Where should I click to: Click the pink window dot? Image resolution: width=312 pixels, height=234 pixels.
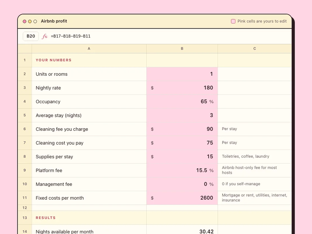click(x=24, y=21)
